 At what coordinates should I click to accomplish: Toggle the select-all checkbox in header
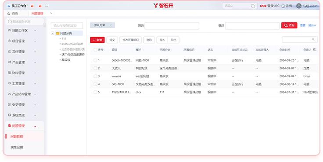pyautogui.click(x=95, y=50)
